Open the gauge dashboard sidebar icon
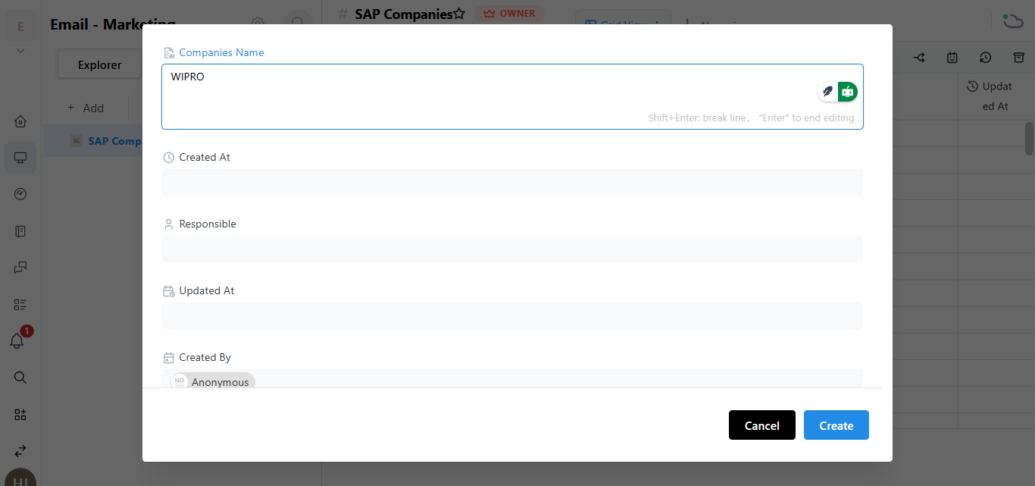 (20, 194)
